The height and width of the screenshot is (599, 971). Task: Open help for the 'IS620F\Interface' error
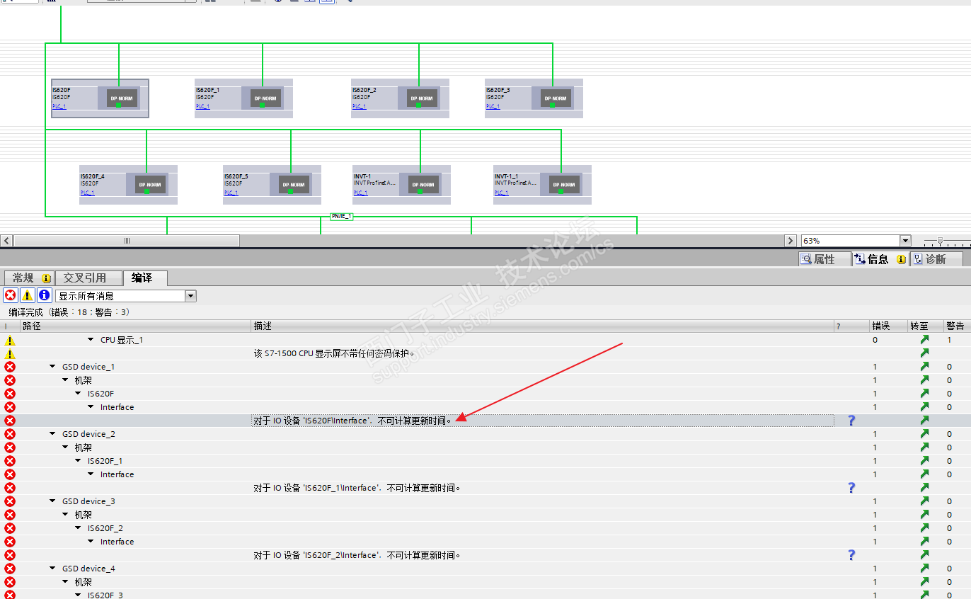[x=851, y=421]
